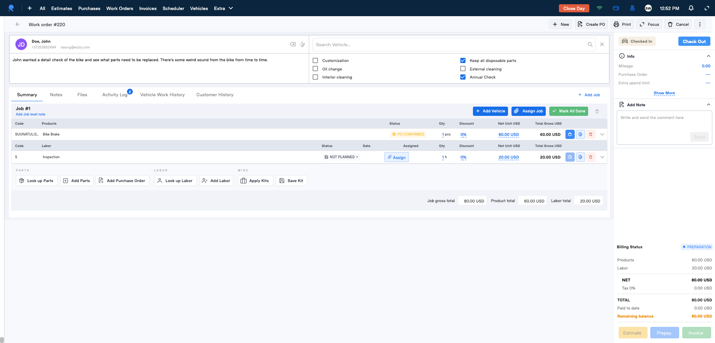Uncheck Keep all disposable parts

pyautogui.click(x=463, y=60)
